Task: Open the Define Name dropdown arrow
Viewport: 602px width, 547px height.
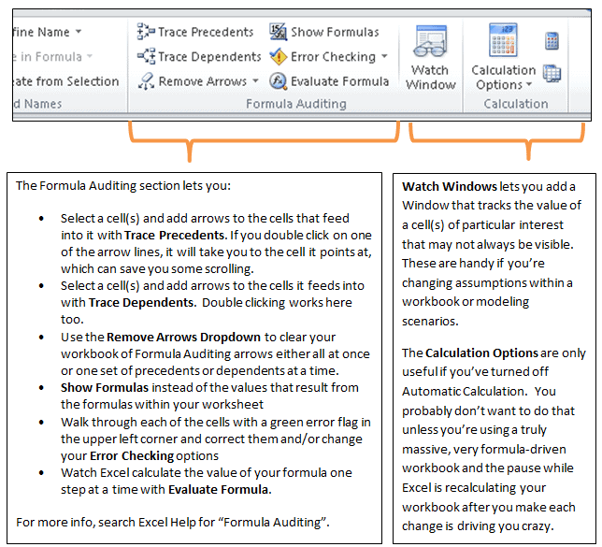Action: point(79,31)
